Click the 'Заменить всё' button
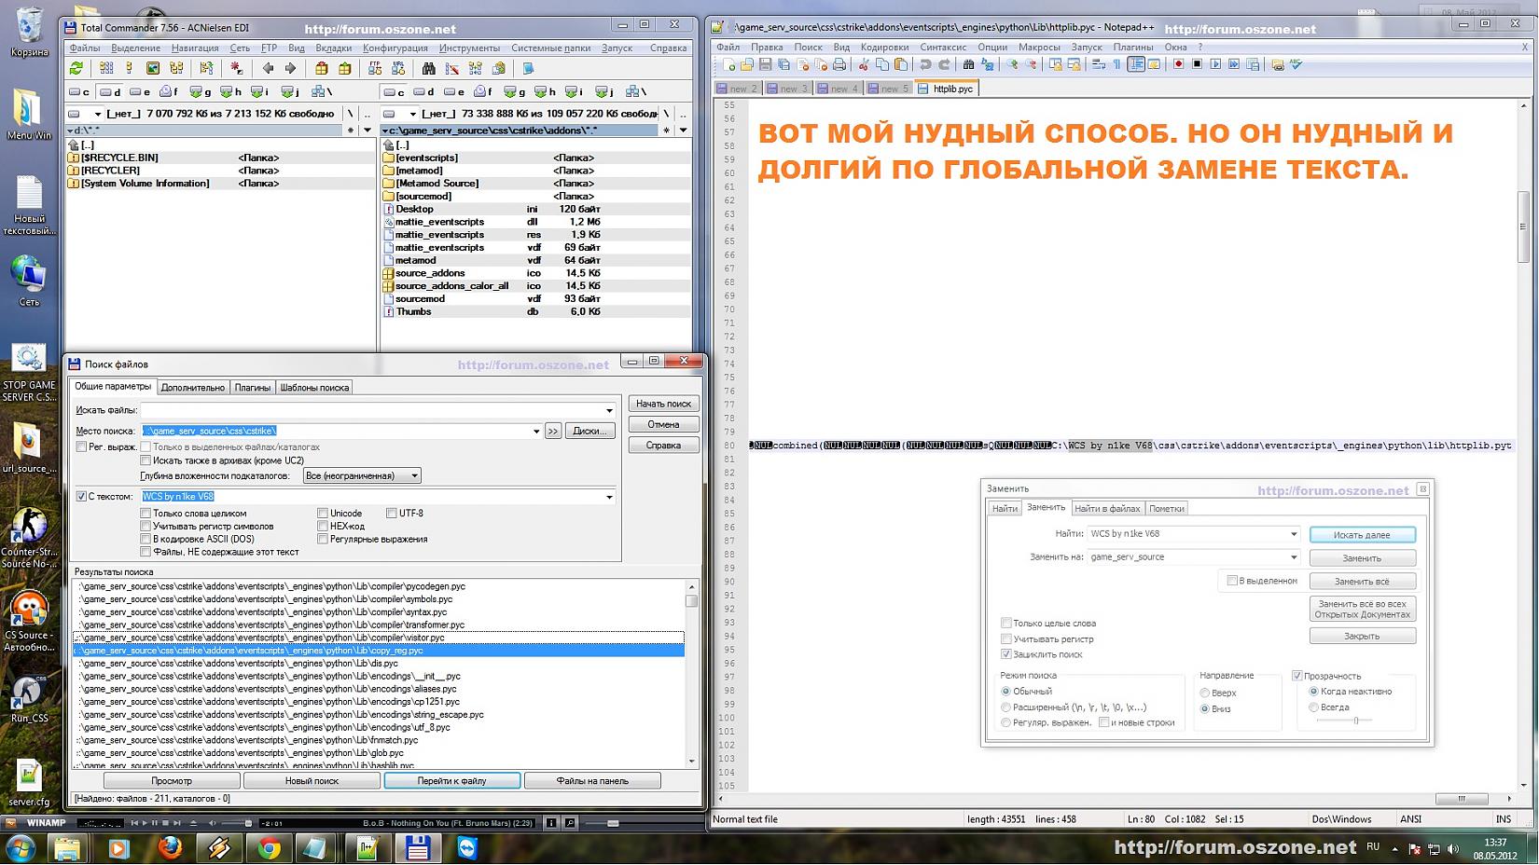The height and width of the screenshot is (865, 1539). 1362,582
